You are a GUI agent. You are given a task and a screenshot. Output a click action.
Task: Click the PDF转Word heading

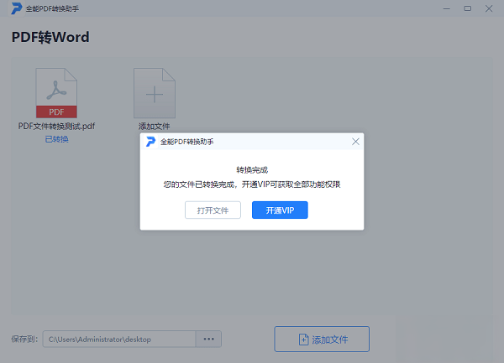[50, 37]
